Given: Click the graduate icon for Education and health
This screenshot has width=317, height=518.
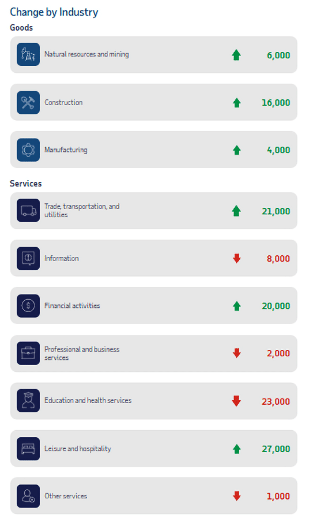Looking at the screenshot, I should (28, 400).
